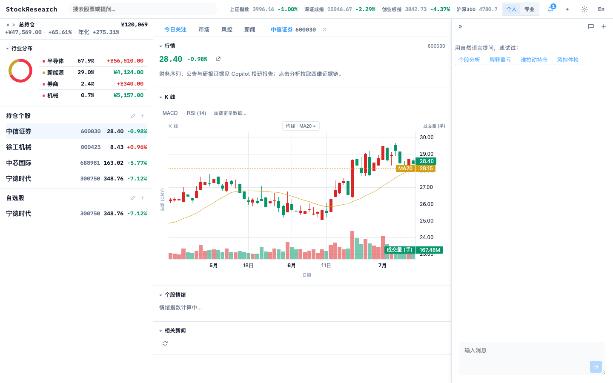Click the ¥120,069 total holdings value
Viewport: 613px width, 383px height.
(135, 25)
